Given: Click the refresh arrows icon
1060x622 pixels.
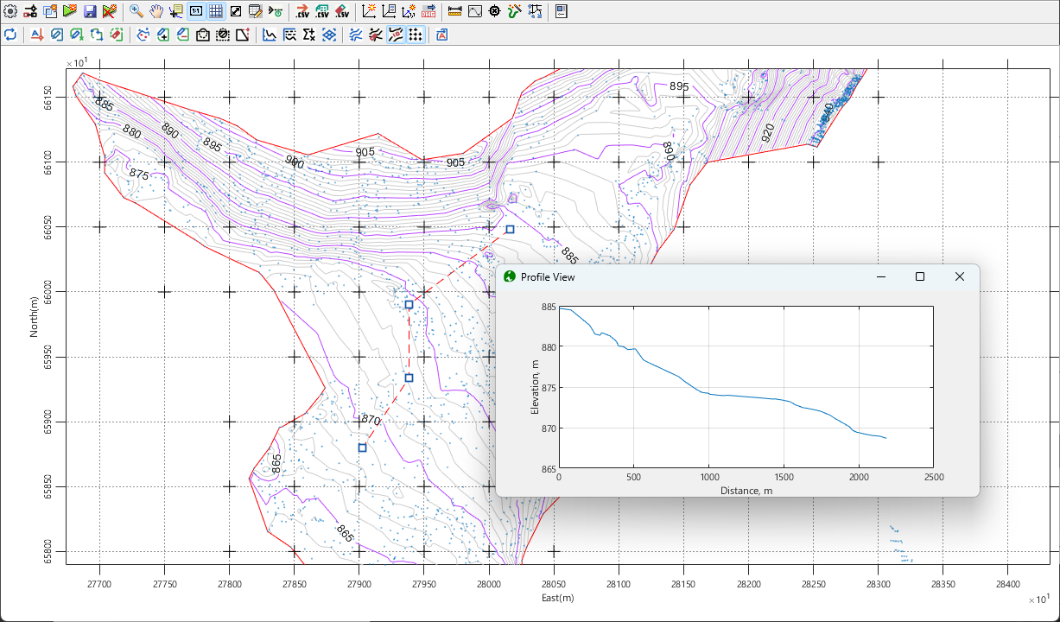Looking at the screenshot, I should click(x=10, y=35).
